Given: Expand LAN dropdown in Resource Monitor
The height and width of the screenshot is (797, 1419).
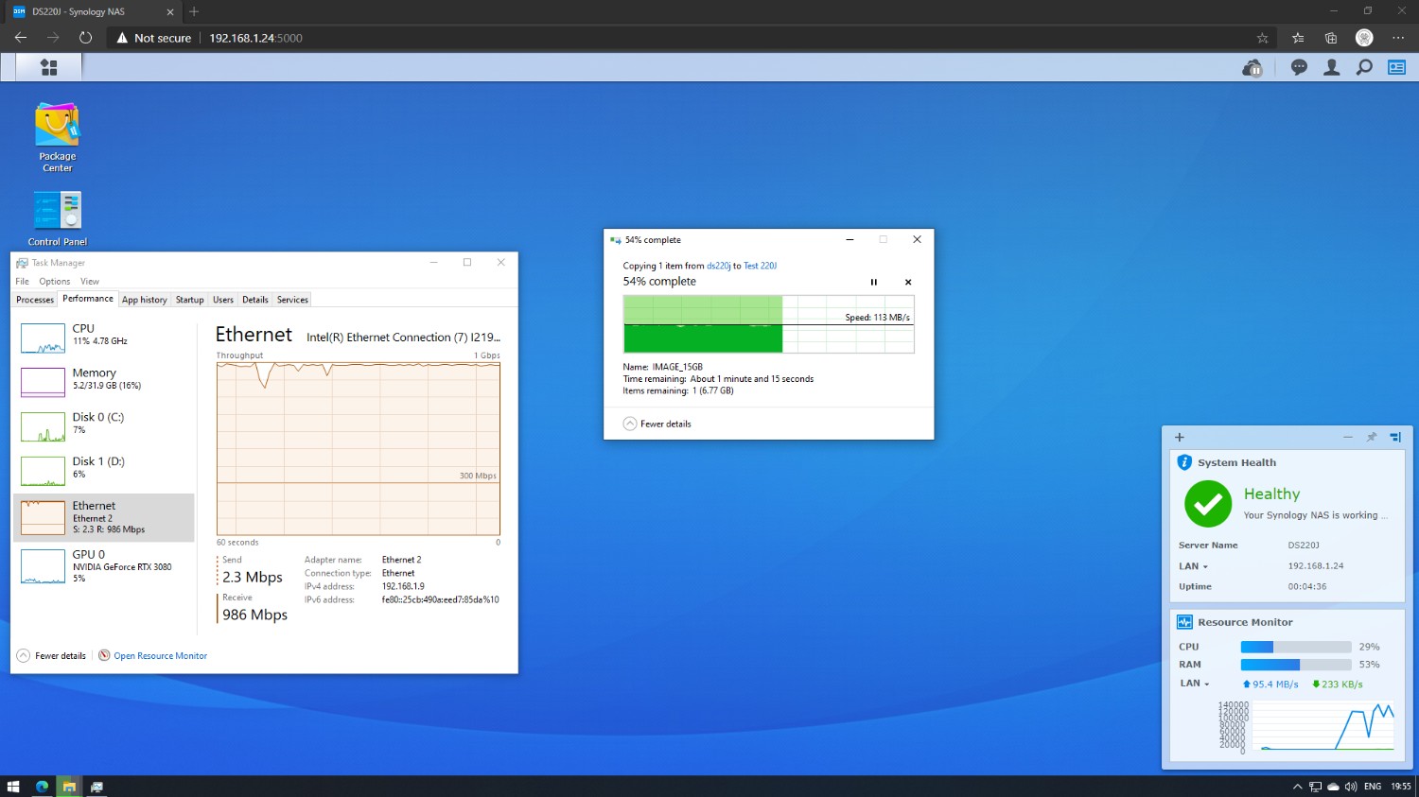Looking at the screenshot, I should (x=1194, y=684).
